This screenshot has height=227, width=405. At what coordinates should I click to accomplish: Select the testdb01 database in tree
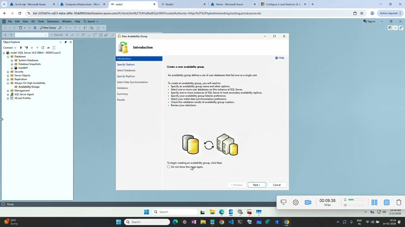point(23,68)
